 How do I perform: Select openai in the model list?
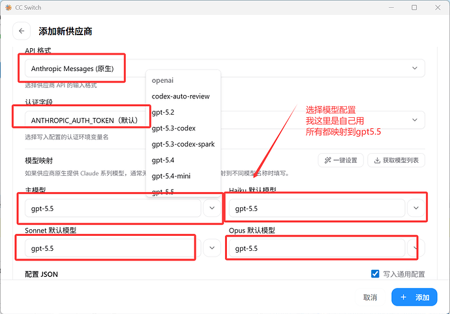[162, 80]
